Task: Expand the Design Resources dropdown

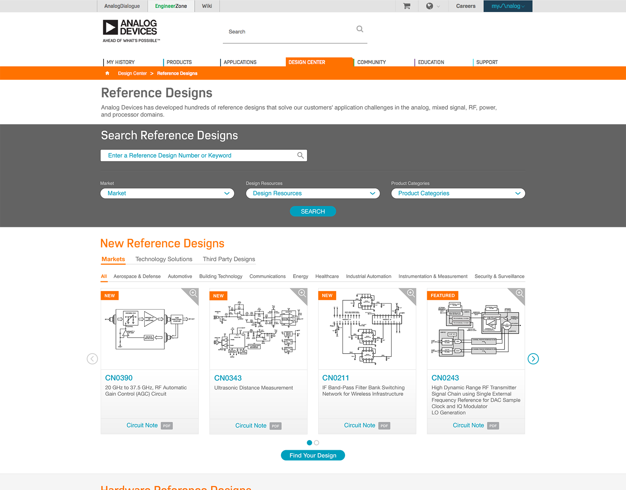Action: pyautogui.click(x=313, y=193)
